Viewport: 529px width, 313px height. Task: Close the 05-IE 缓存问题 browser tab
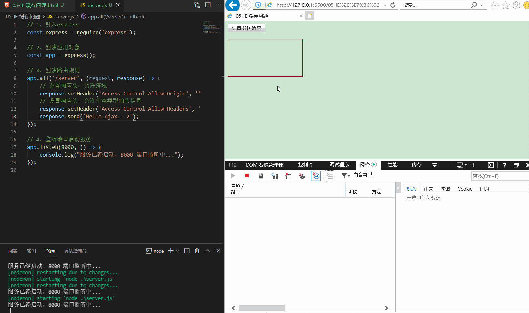coord(301,16)
